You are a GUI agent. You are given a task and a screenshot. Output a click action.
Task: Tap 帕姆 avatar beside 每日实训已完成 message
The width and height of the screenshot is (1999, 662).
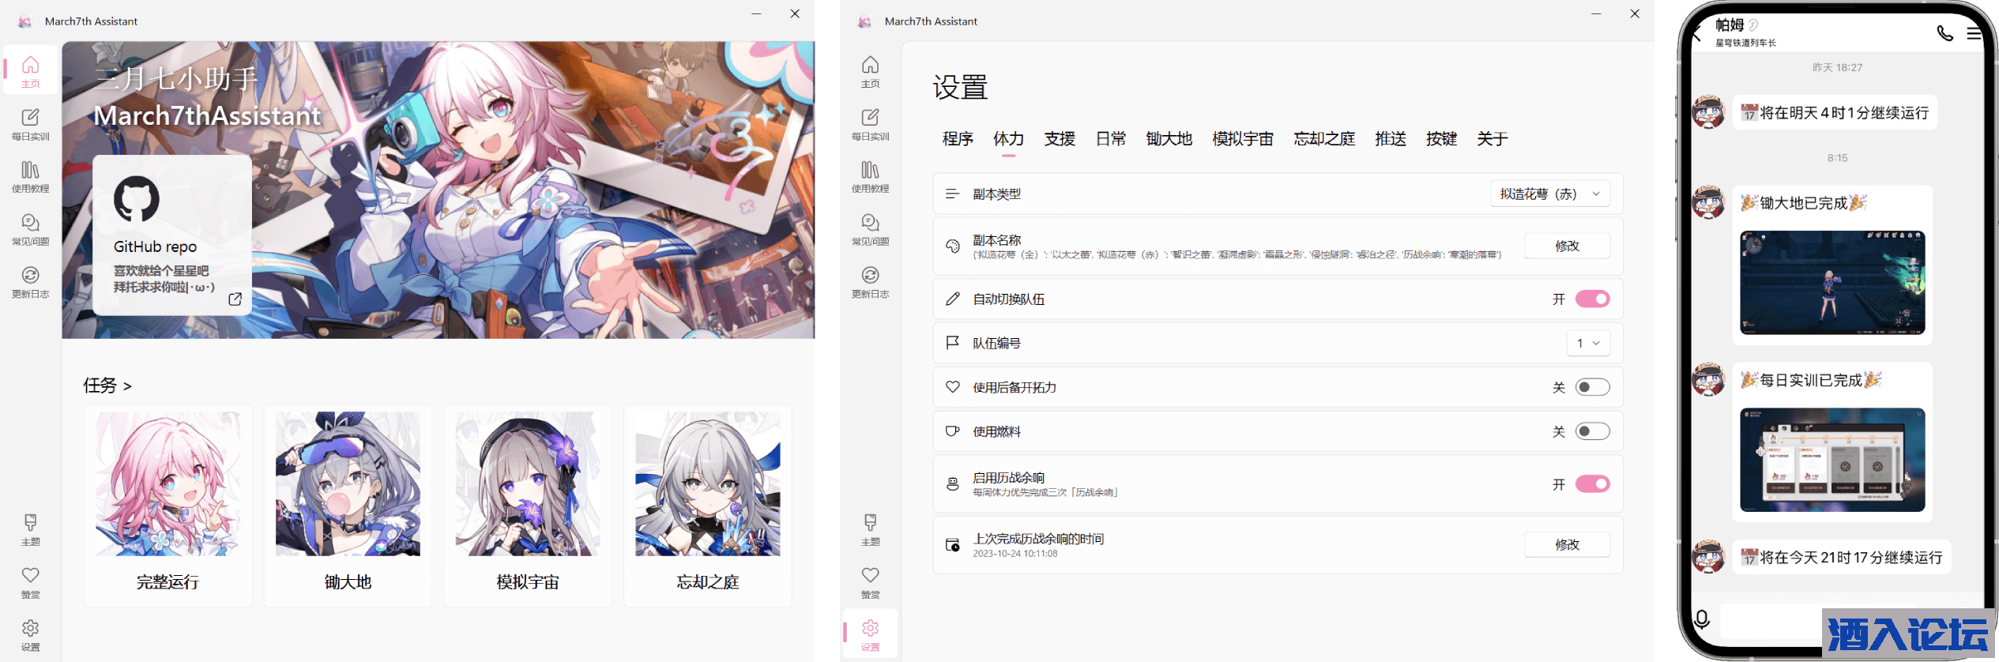[1708, 379]
